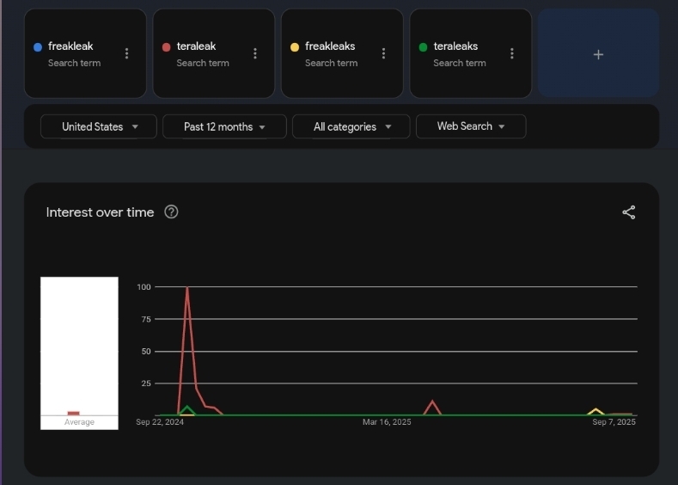Click the red Average bar in chart
Screen dimensions: 678x485
[x=73, y=413]
